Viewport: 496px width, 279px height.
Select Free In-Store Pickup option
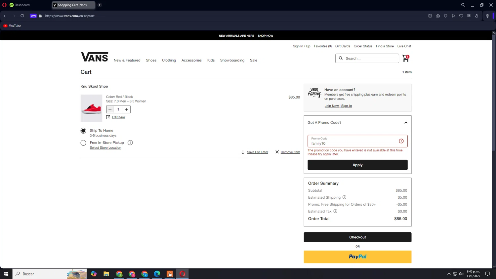(83, 143)
